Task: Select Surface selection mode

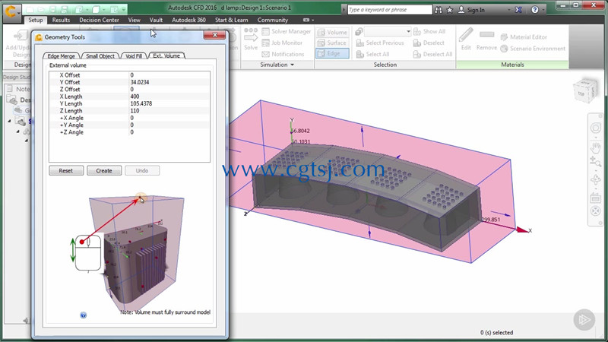Action: 332,43
